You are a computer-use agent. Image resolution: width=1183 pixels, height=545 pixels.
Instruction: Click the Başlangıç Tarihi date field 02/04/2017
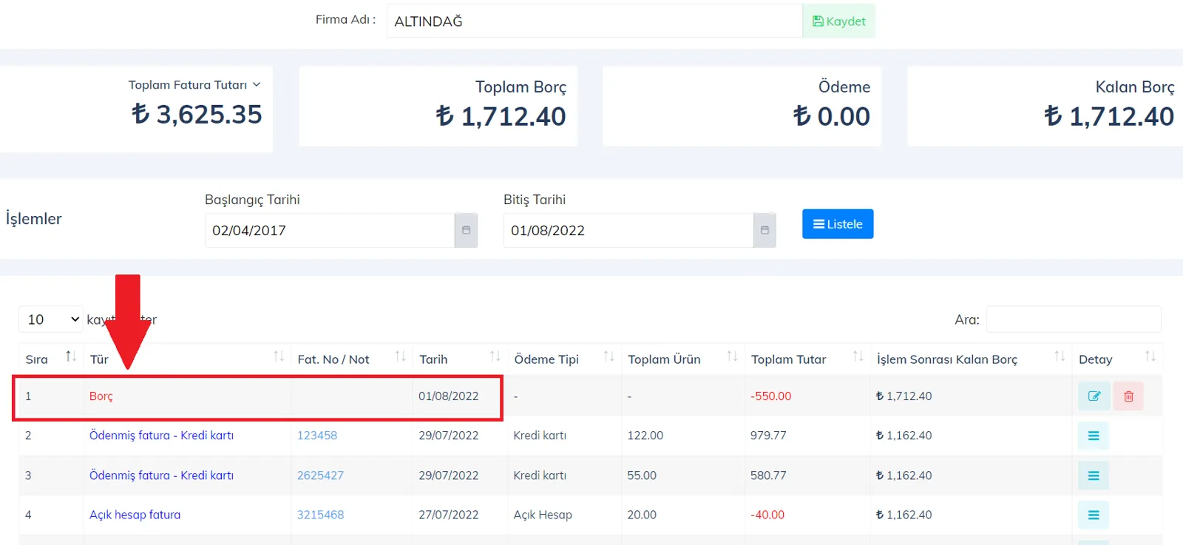click(330, 230)
